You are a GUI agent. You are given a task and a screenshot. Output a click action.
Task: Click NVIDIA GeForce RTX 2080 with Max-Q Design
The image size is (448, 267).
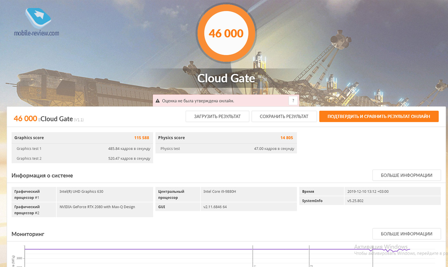point(97,207)
